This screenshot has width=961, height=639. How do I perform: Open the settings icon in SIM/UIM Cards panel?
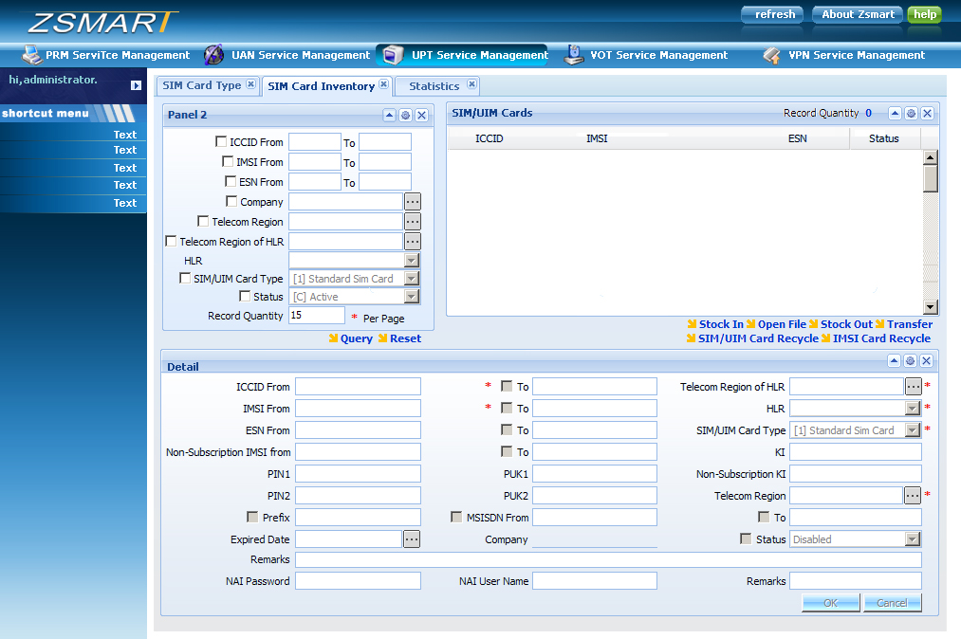coord(911,113)
